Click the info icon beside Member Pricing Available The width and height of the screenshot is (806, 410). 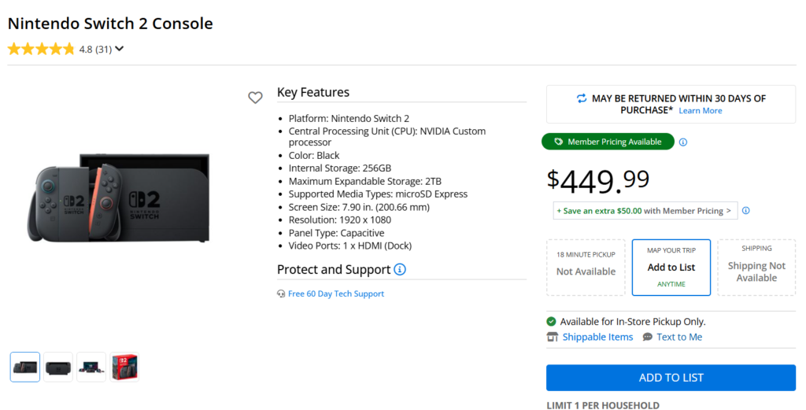[x=682, y=142]
